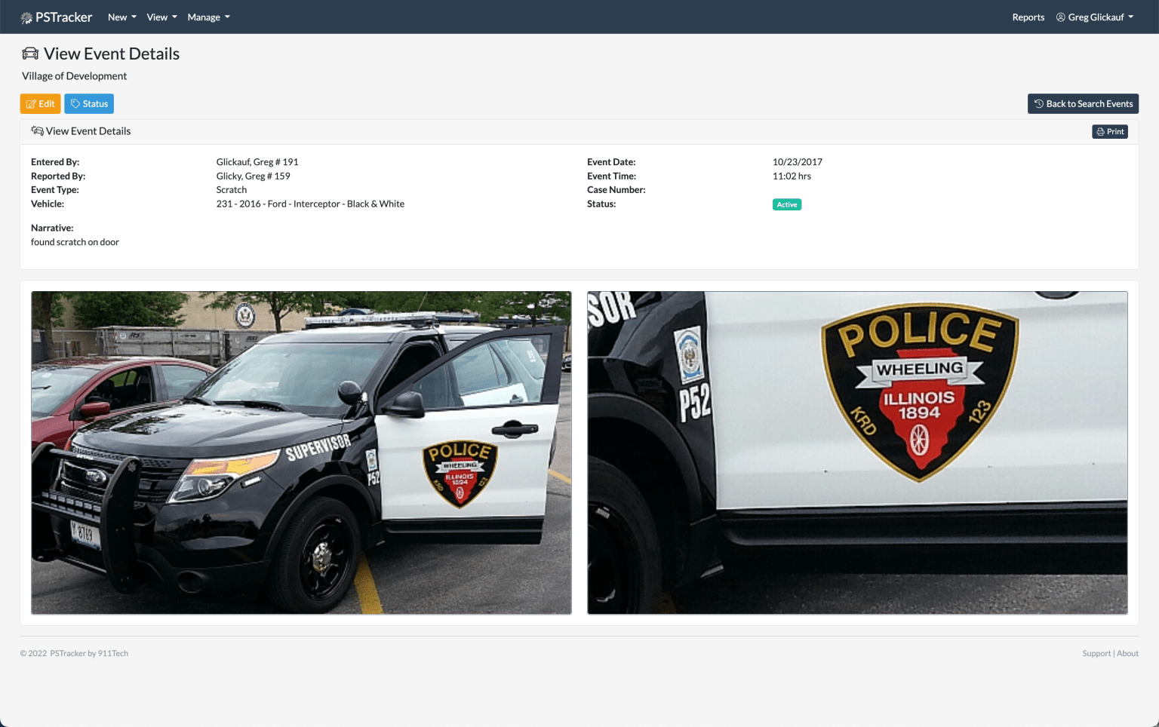
Task: Open the View menu
Action: click(161, 17)
